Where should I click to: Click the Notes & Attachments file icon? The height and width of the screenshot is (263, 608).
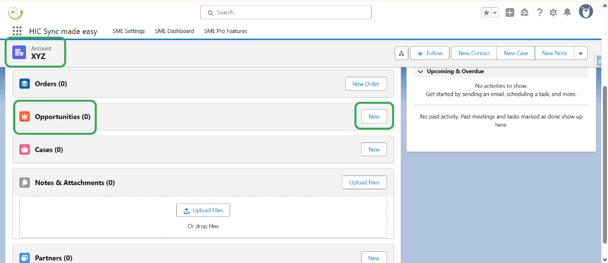tap(24, 183)
